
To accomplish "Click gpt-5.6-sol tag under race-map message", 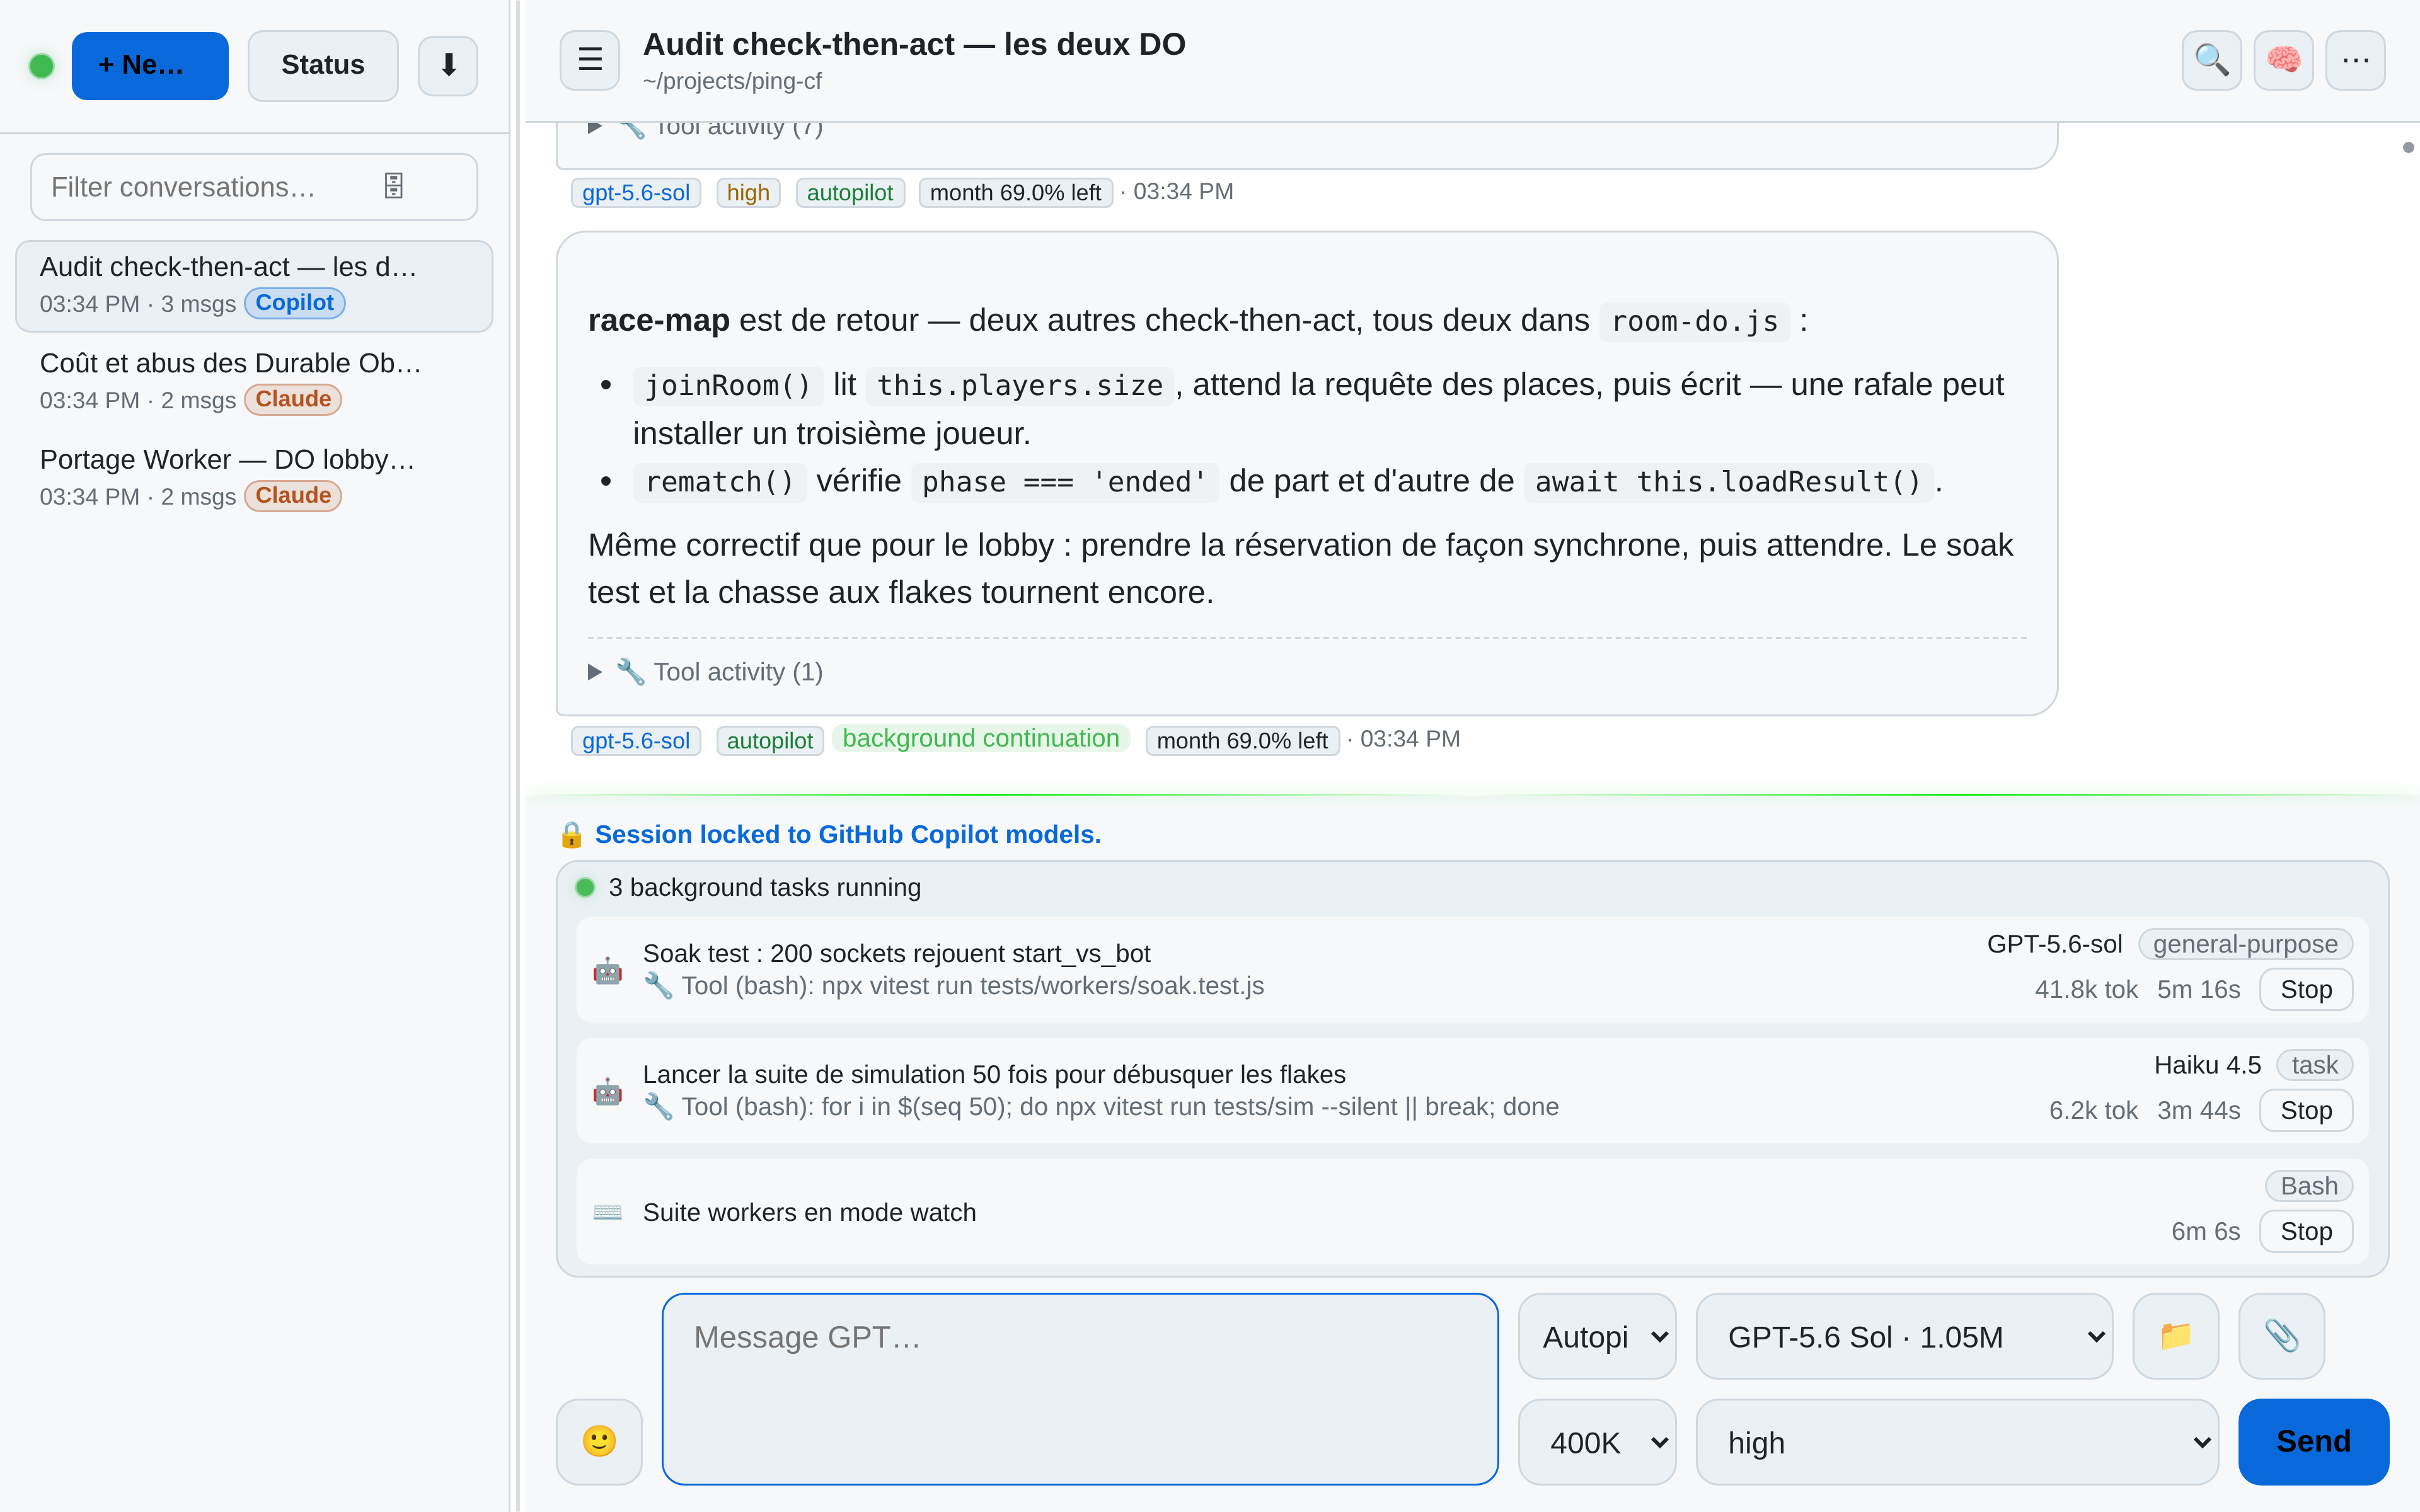I will 636,740.
